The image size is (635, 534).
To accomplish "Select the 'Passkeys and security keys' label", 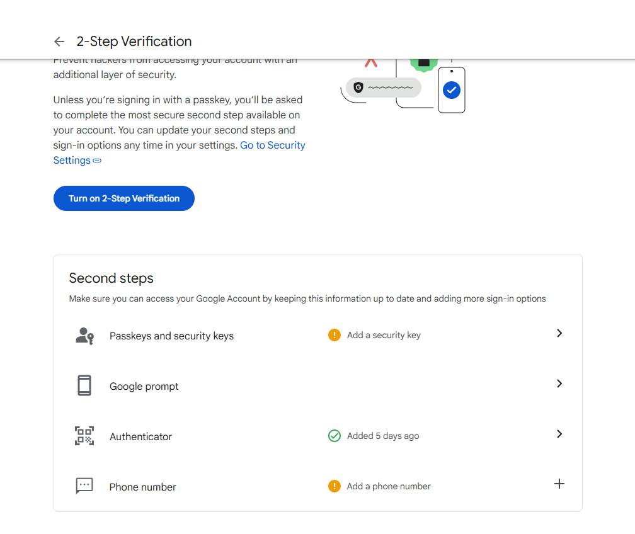I will 172,336.
